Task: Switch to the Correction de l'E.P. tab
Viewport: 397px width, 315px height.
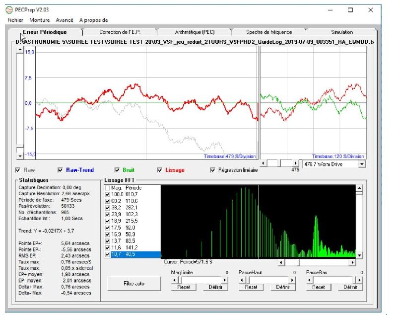Action: point(120,32)
